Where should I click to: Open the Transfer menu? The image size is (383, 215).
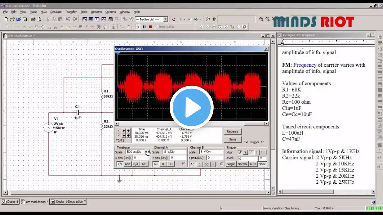71,12
